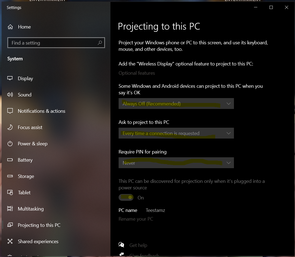Expand the Ask to project dropdown
Viewport: 295px width, 257px height.
click(176, 133)
